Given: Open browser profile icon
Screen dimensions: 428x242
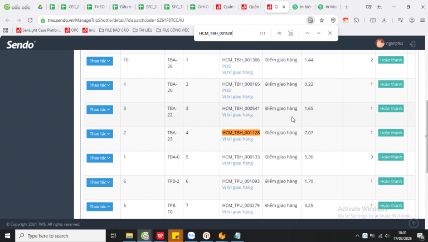Looking at the screenshot, I should click(412, 20).
